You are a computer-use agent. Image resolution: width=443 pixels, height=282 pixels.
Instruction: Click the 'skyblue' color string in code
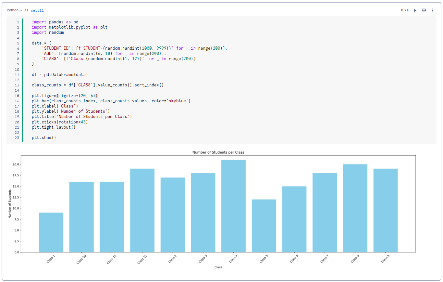click(x=178, y=101)
